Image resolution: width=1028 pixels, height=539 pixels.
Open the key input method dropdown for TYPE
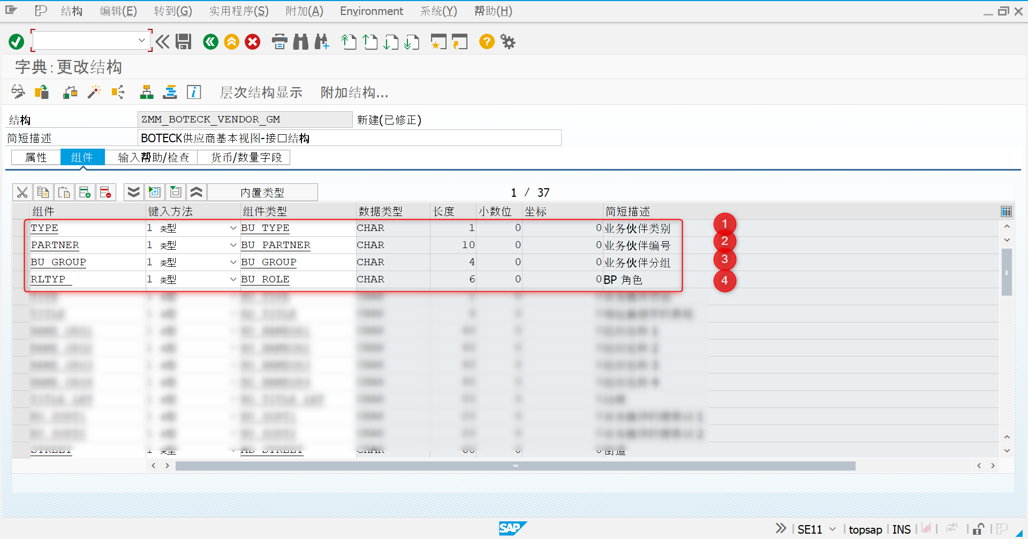[x=233, y=228]
